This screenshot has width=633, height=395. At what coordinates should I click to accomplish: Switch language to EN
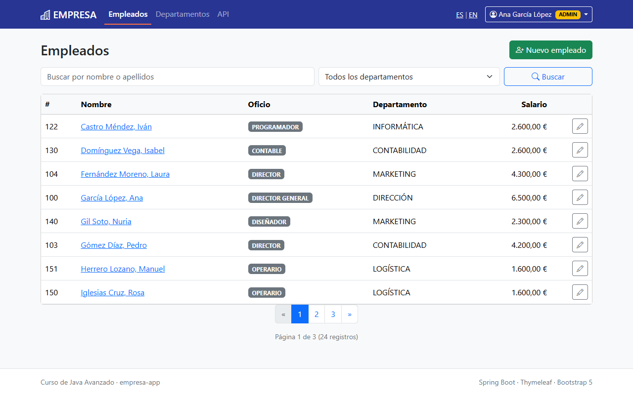(x=473, y=15)
